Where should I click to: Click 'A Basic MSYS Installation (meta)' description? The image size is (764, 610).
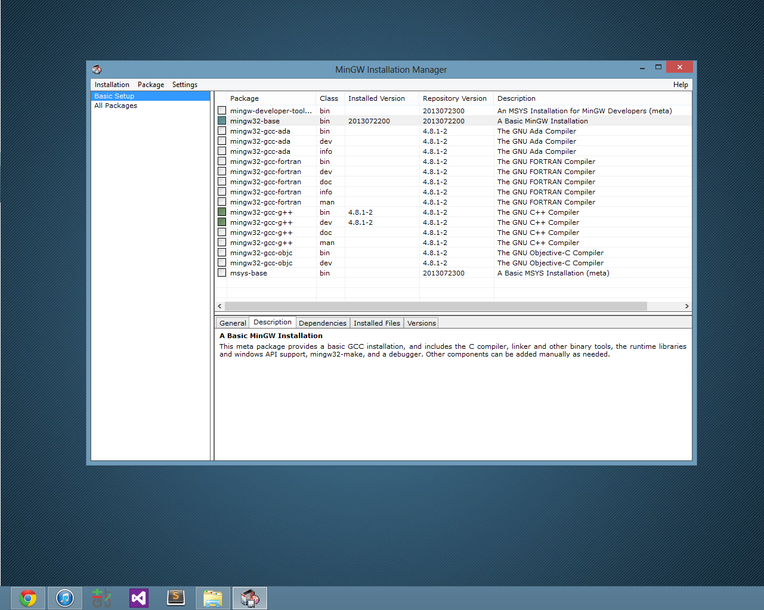553,273
